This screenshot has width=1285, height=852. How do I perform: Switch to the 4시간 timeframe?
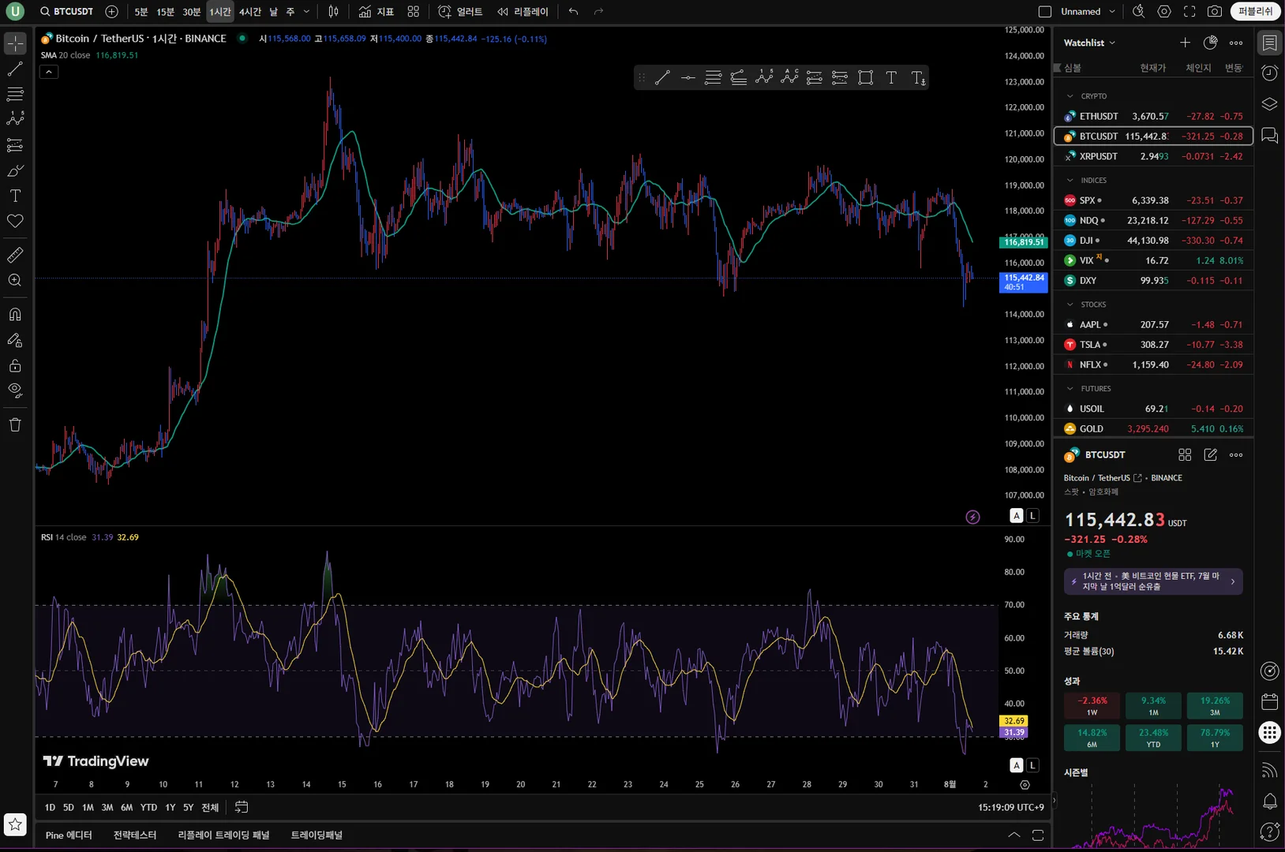[249, 12]
